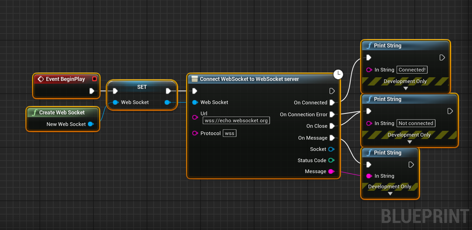Viewport: 472px width, 230px height.
Task: Select the SET node title
Action: [142, 87]
